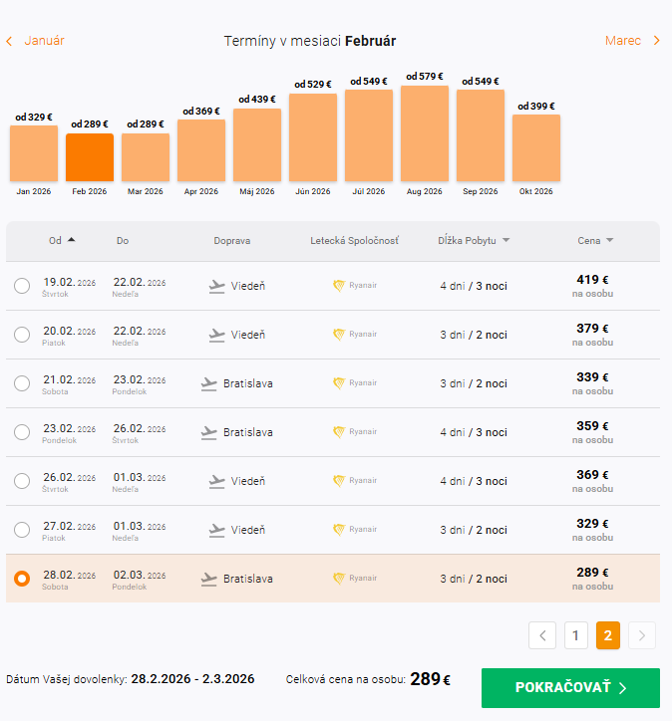Click the Ryanair logo in the 20.02. row
This screenshot has height=721, width=672.
(x=339, y=335)
